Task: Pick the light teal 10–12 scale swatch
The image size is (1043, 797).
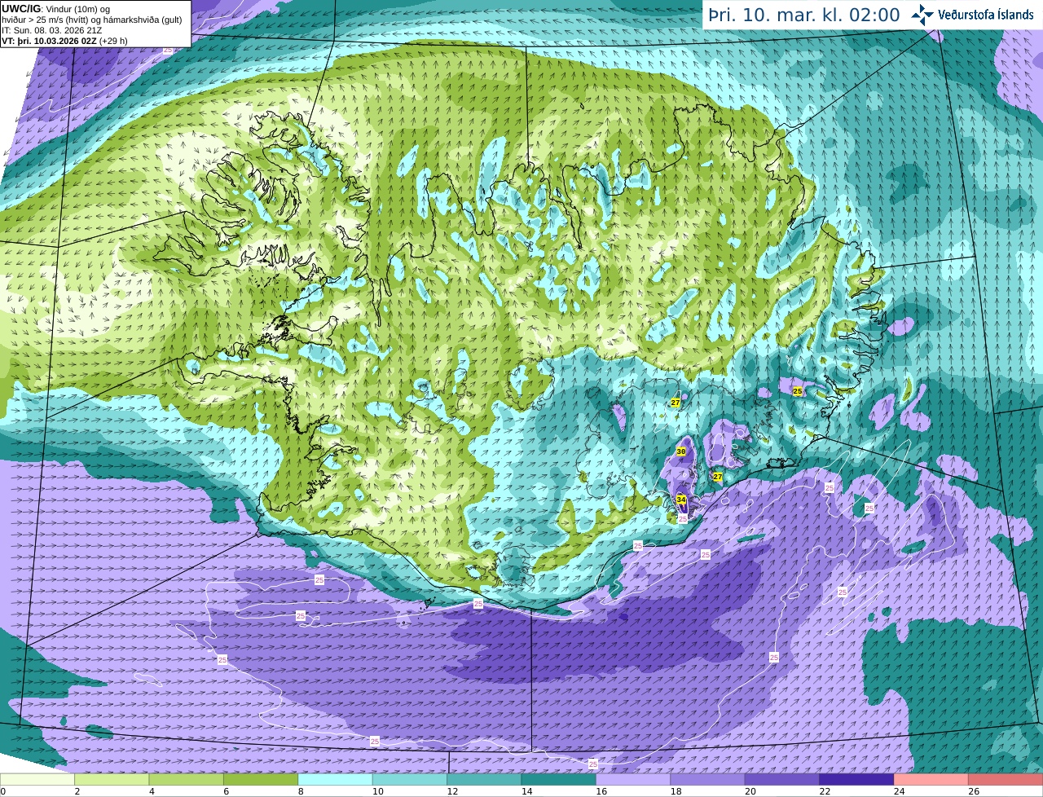Action: click(x=410, y=779)
